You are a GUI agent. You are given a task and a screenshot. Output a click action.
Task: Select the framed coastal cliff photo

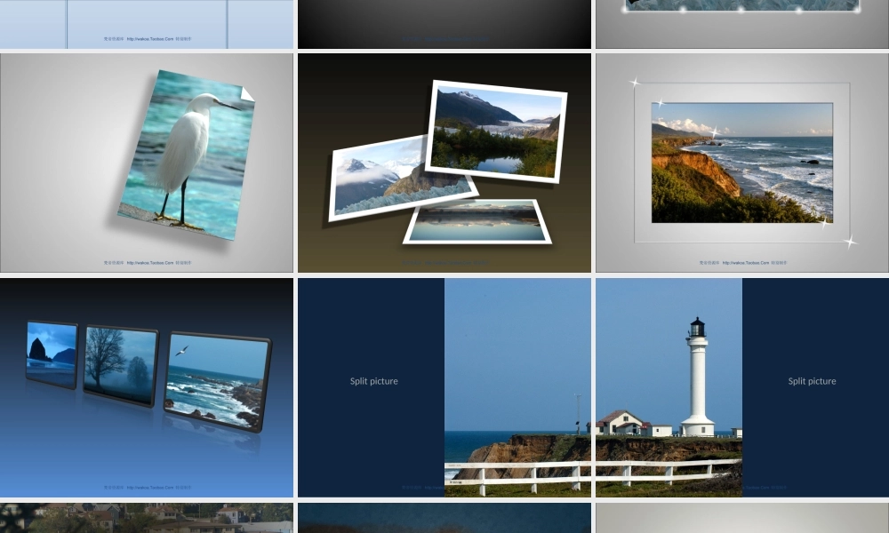point(741,162)
